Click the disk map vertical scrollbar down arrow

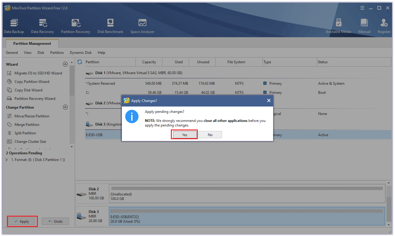(389, 225)
